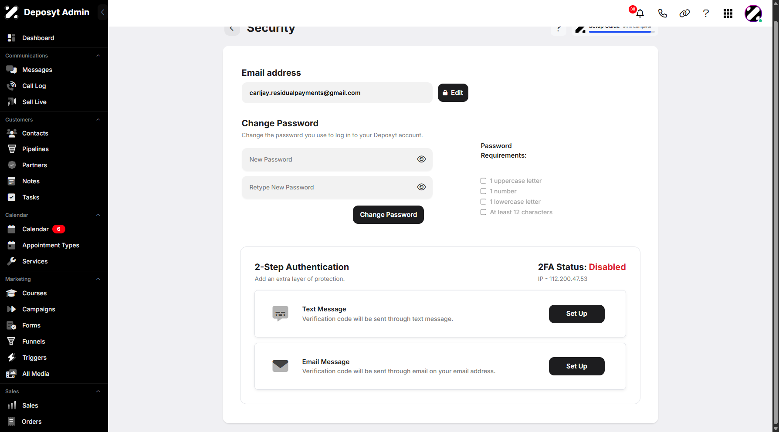Click the Email Message envelope icon

pyautogui.click(x=280, y=366)
